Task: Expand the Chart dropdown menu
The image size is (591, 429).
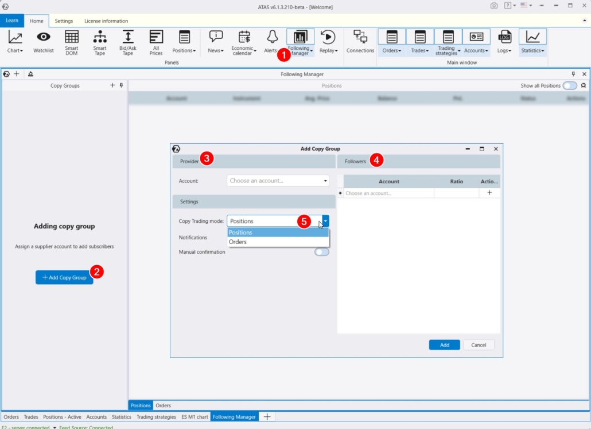Action: click(15, 42)
